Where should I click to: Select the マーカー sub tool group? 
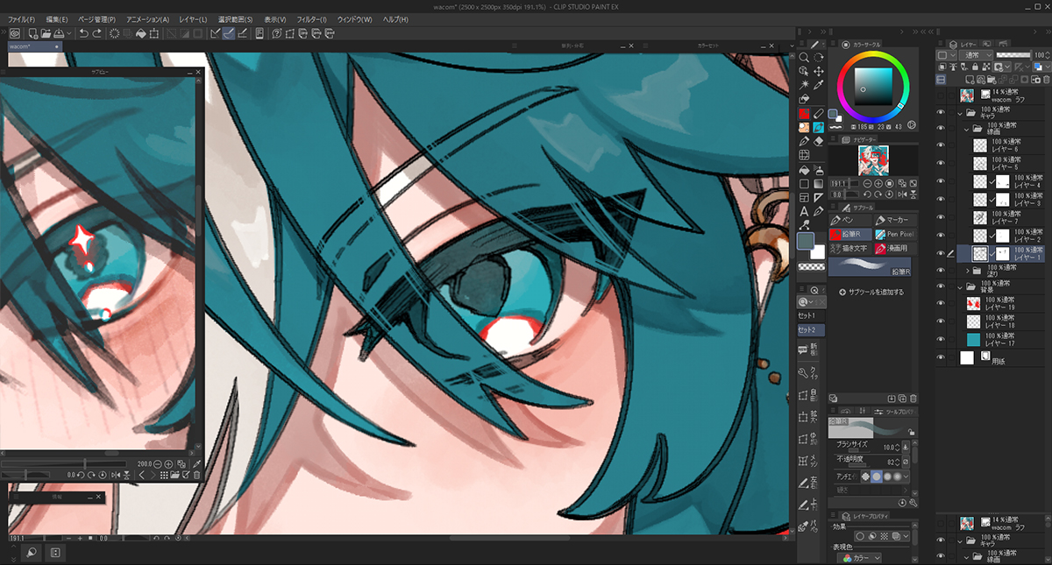894,220
